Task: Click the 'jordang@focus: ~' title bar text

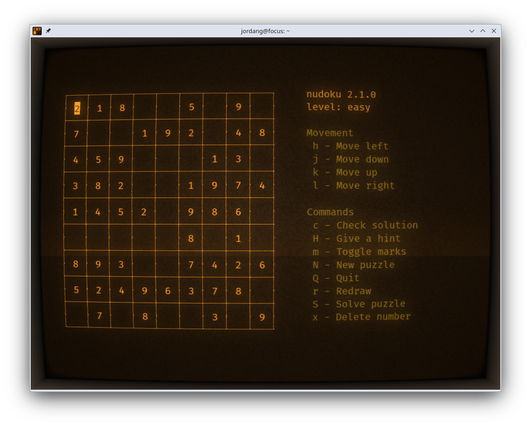Action: tap(265, 30)
